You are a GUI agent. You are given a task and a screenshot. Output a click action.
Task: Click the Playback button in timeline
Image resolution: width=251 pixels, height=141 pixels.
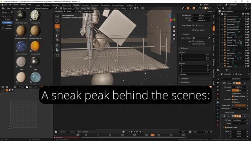pyautogui.click(x=64, y=132)
